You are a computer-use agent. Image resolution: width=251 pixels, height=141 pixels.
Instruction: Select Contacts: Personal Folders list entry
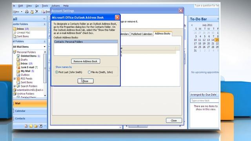[86, 42]
